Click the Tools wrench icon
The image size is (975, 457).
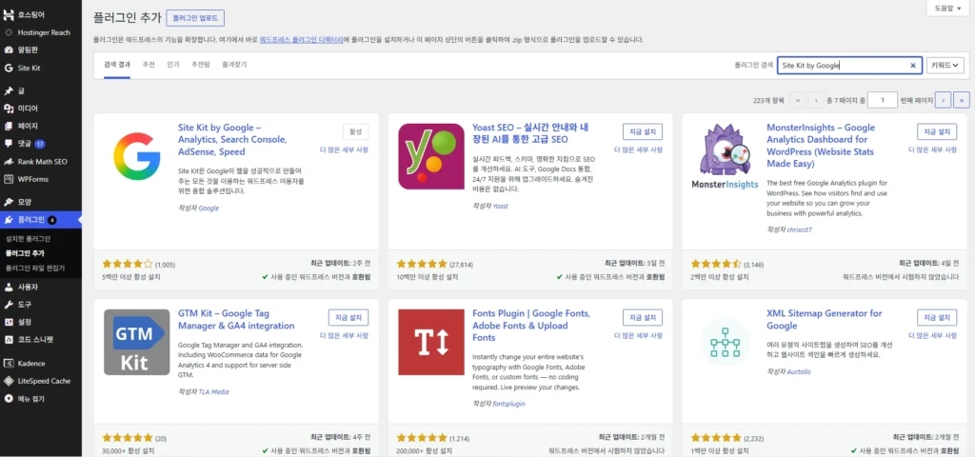coord(8,305)
